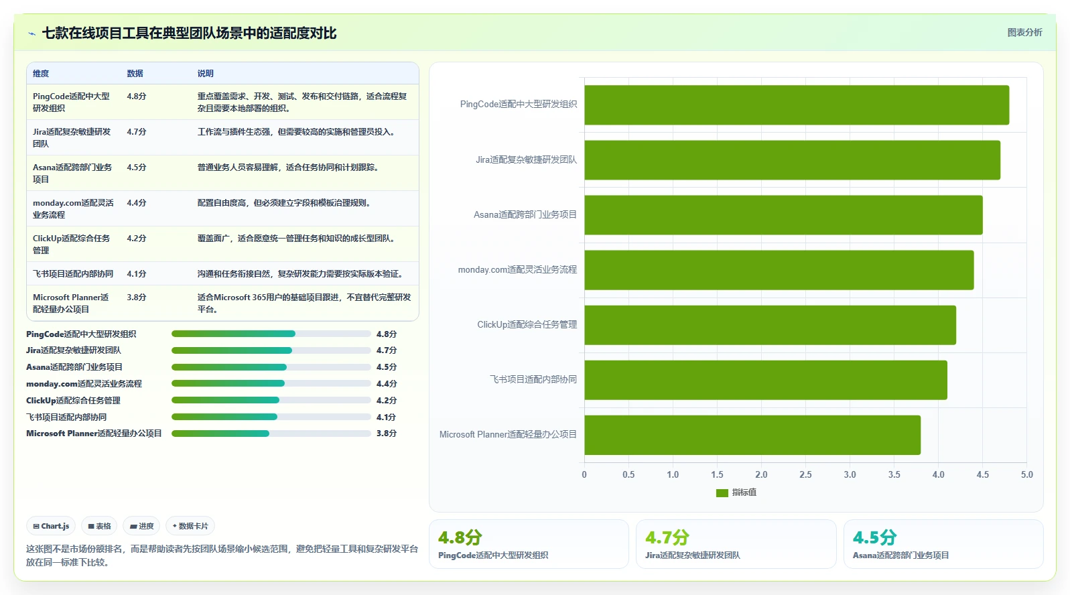Screen dimensions: 1070x595
Task: Click the Asana description about 普通业务人员容易理解
Action: 289,168
